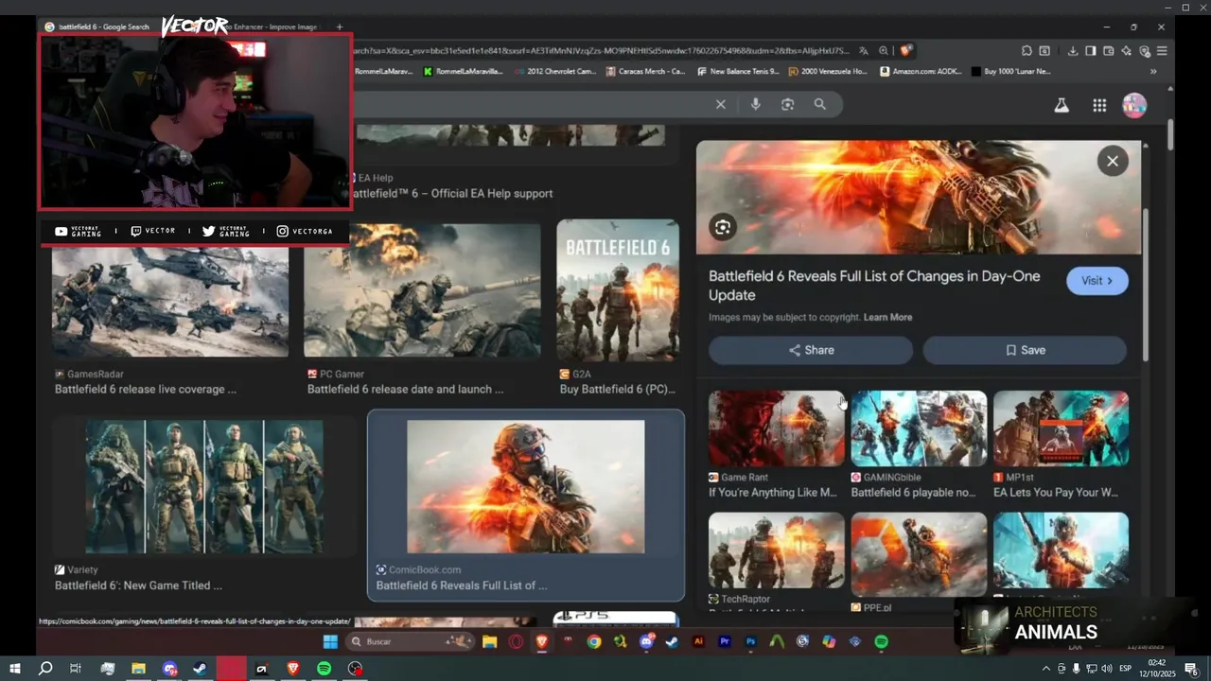
Task: Save the previewed Battlefield image
Action: pyautogui.click(x=1025, y=350)
